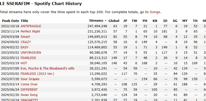Sort by SG column header
This screenshot has width=206, height=101.
175,21
